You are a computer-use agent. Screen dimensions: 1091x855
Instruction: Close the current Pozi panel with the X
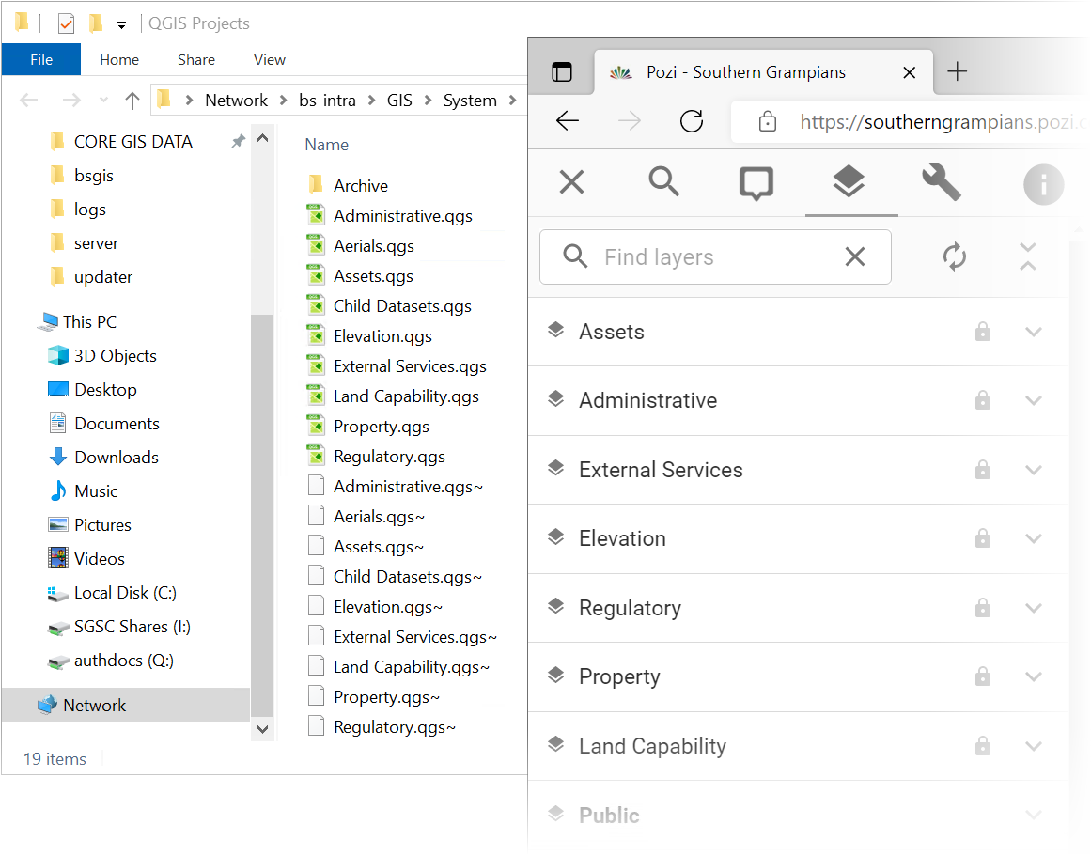point(571,184)
